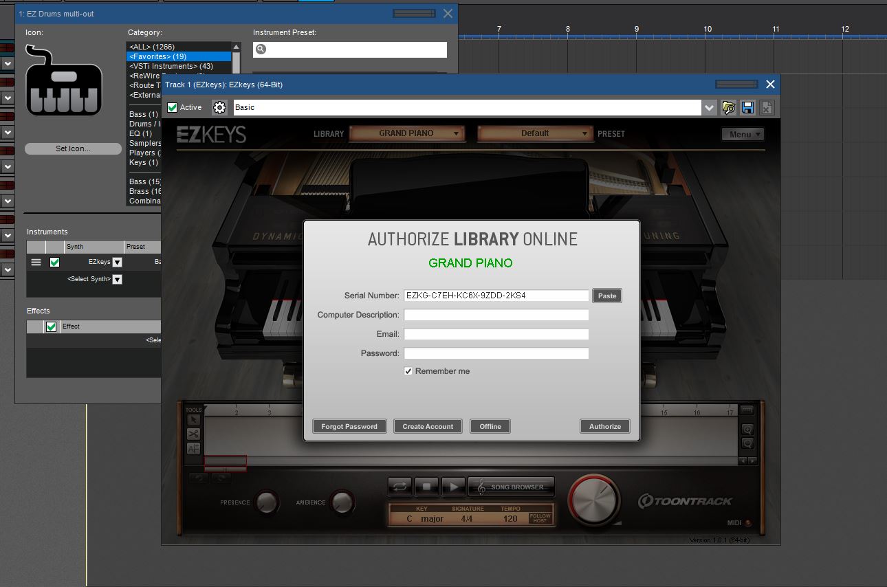887x587 pixels.
Task: Open the EZkeys synth dropdown arrow
Action: point(117,262)
